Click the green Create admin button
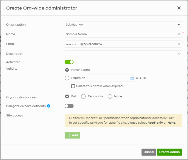 click(x=169, y=152)
